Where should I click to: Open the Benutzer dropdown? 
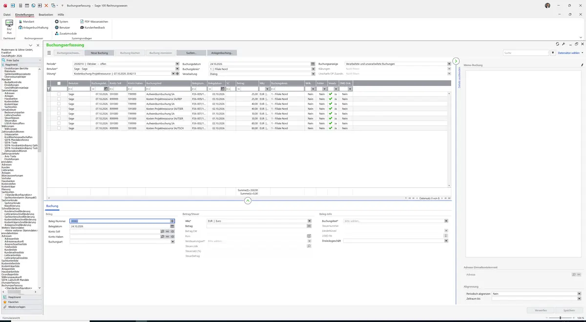177,69
